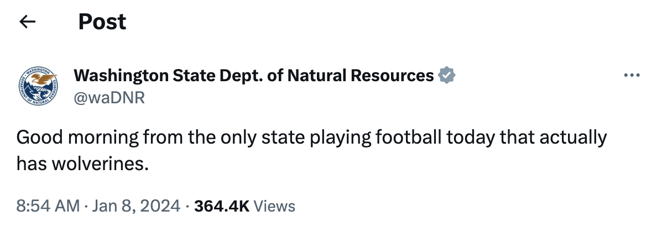
Task: Click the Jan 8, 2024 date
Action: (136, 206)
